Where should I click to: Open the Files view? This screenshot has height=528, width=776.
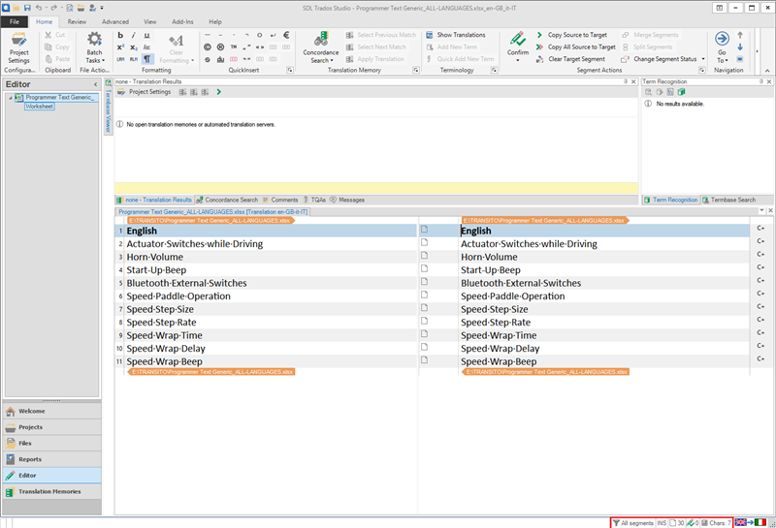tap(52, 443)
